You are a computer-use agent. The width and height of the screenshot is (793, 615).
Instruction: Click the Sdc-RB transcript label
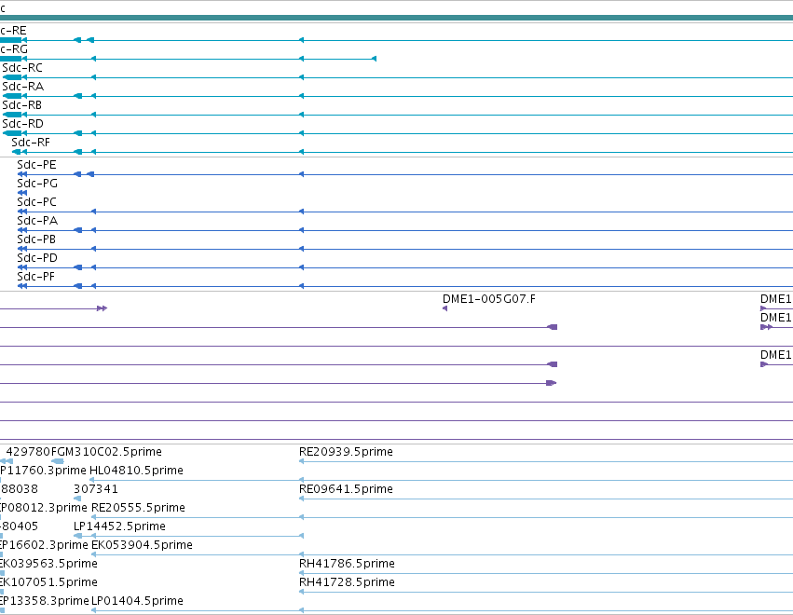point(21,105)
